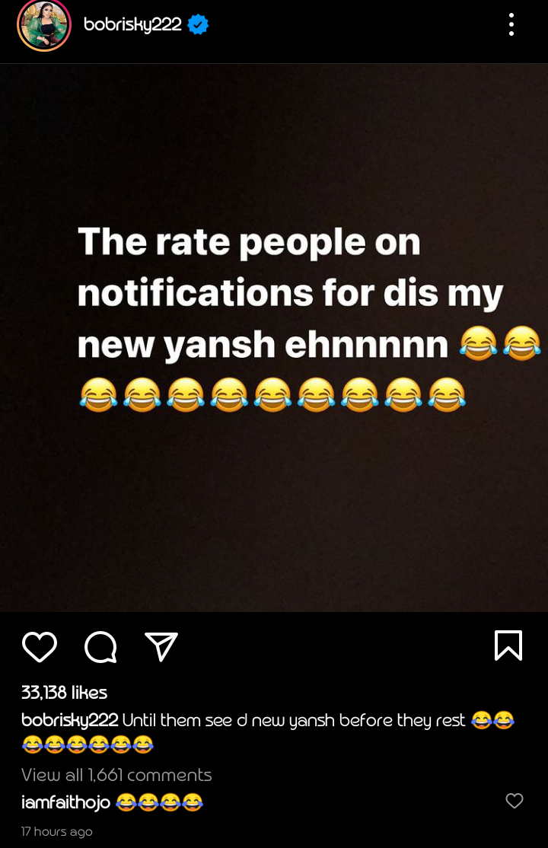Tap the post image text 'The rate people on'
548x848 pixels.
250,242
